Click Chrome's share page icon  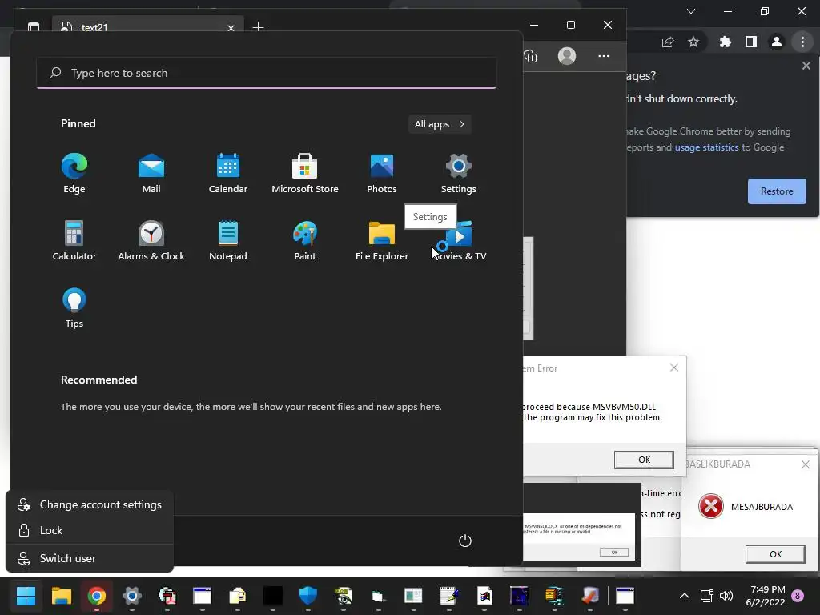[668, 42]
